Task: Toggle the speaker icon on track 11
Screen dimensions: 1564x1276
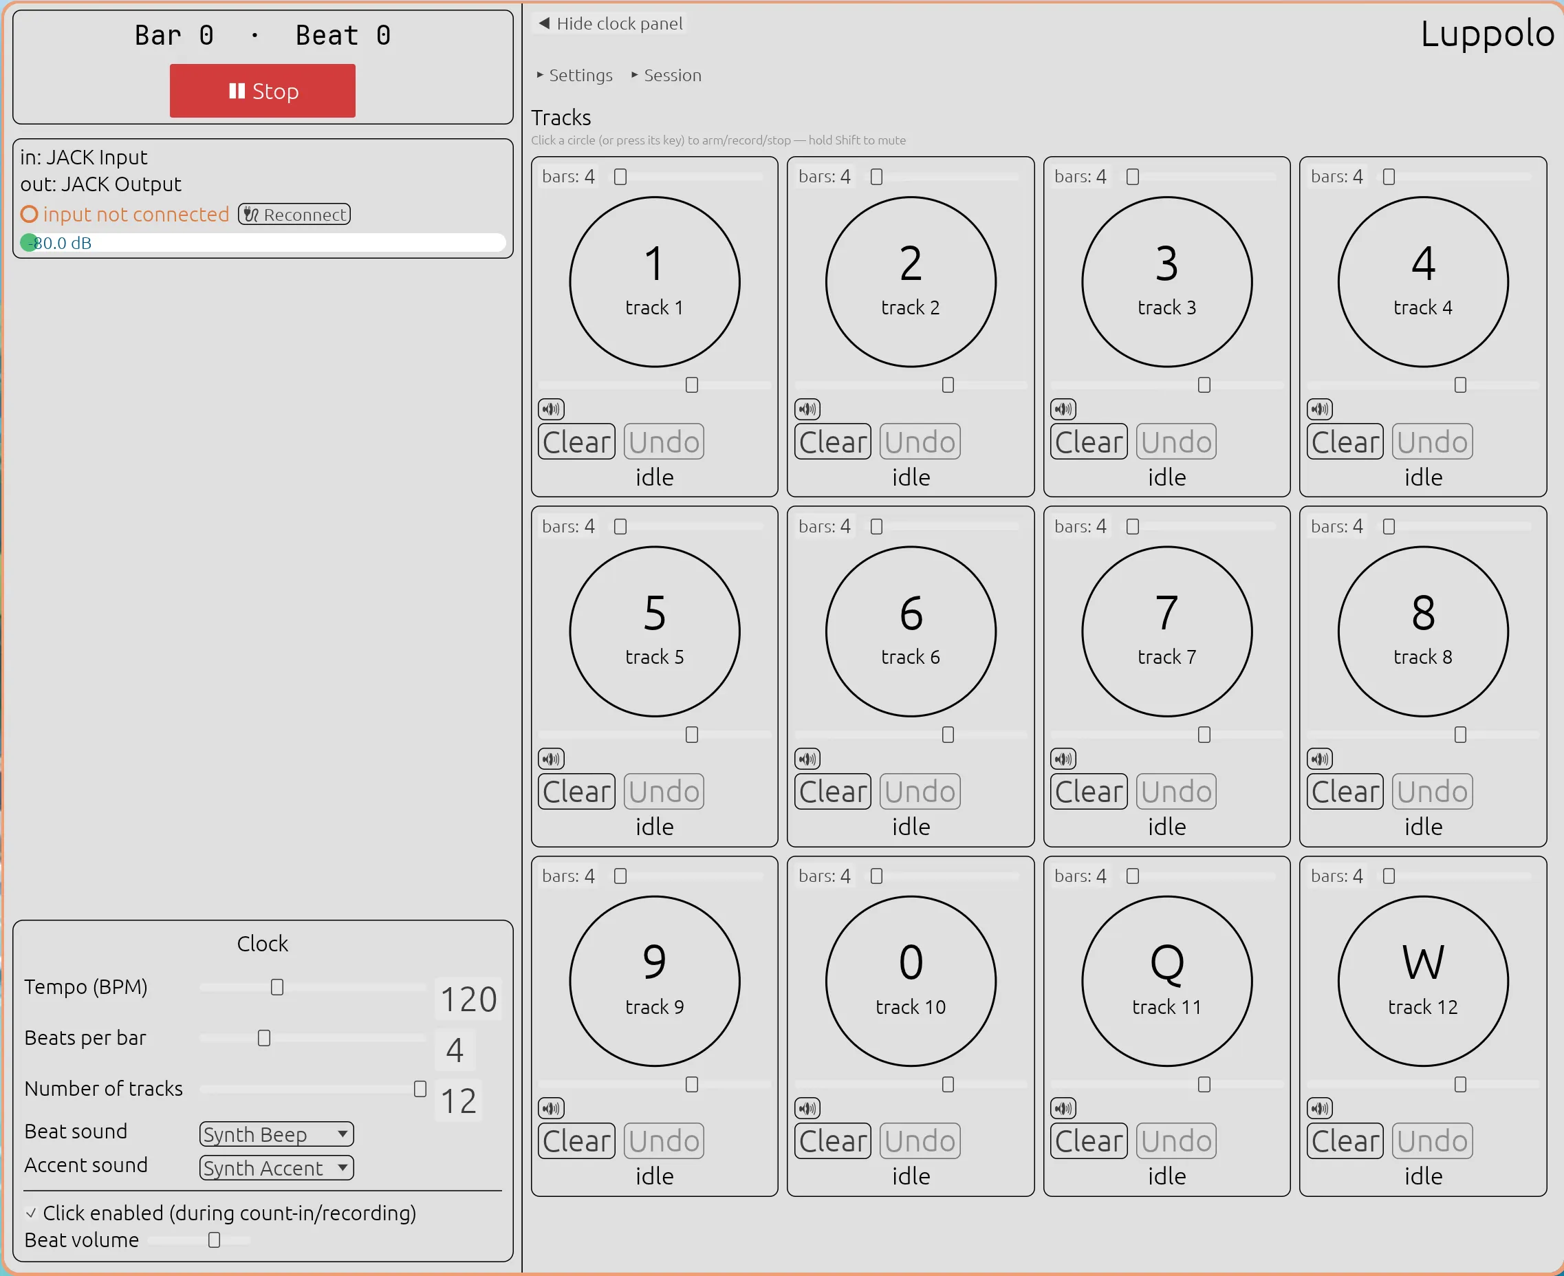Action: pyautogui.click(x=1063, y=1107)
